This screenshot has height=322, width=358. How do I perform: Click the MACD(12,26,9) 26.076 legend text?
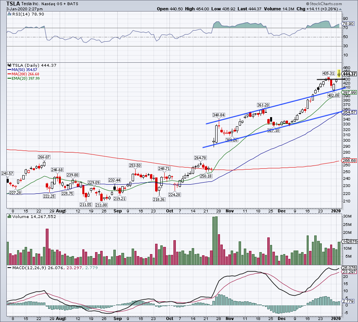click(38, 268)
